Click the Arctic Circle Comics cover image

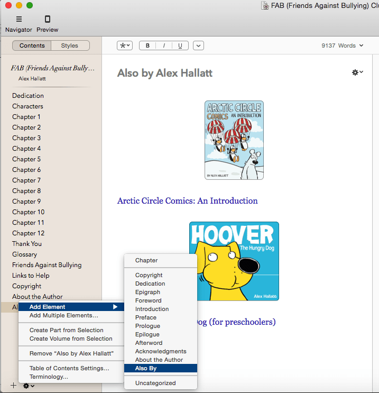click(x=234, y=140)
